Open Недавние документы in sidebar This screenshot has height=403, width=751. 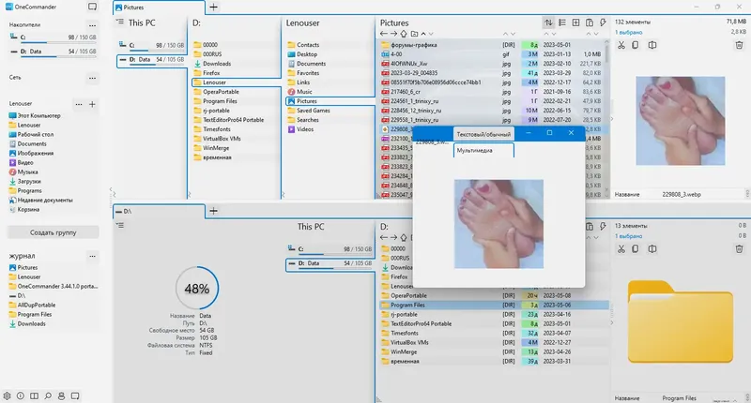point(45,201)
